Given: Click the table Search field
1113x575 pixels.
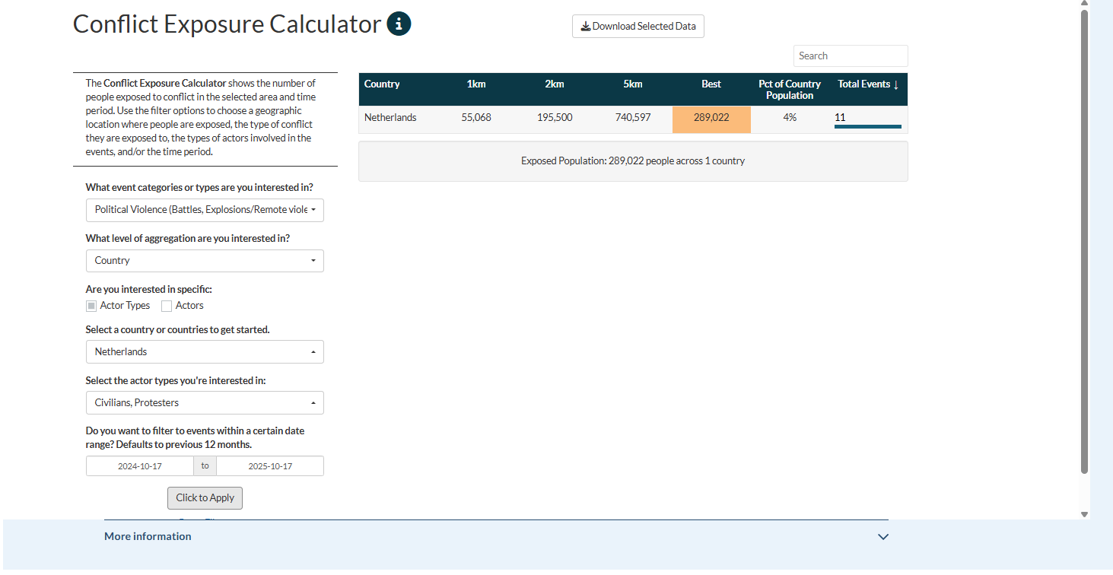Looking at the screenshot, I should tap(850, 56).
